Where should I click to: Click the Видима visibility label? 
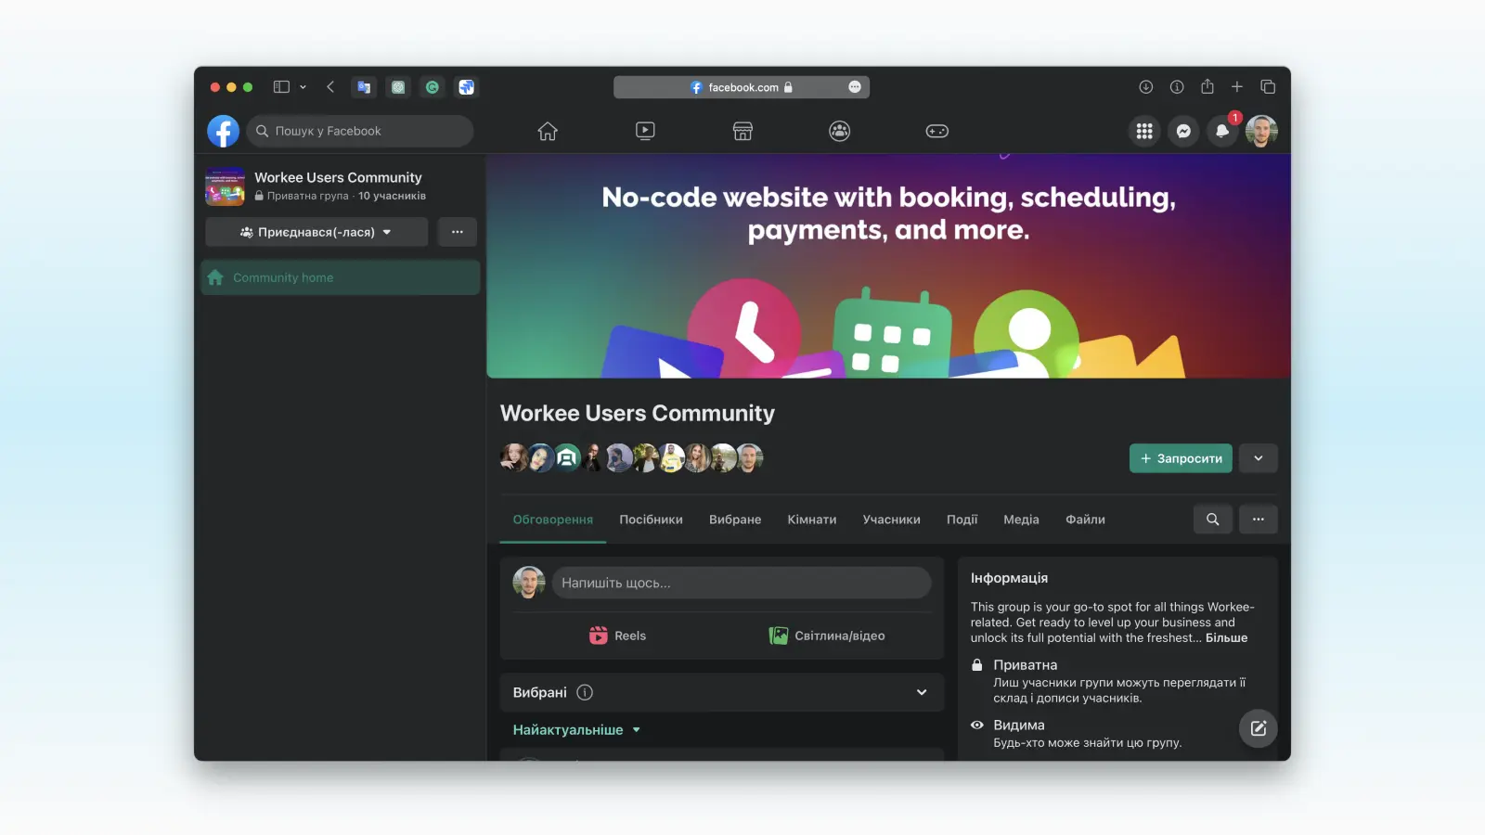(x=1019, y=726)
